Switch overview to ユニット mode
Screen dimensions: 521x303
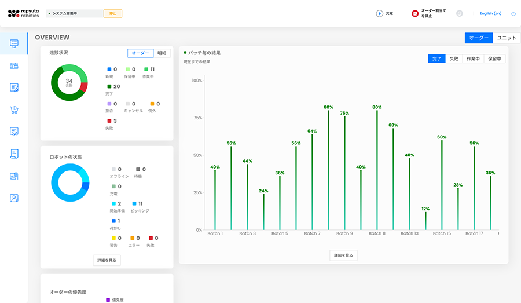(x=507, y=38)
